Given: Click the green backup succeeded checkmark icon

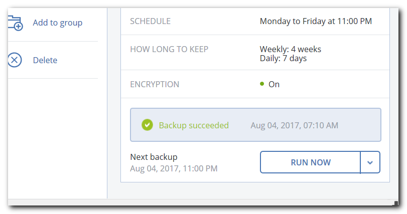Looking at the screenshot, I should coord(147,125).
